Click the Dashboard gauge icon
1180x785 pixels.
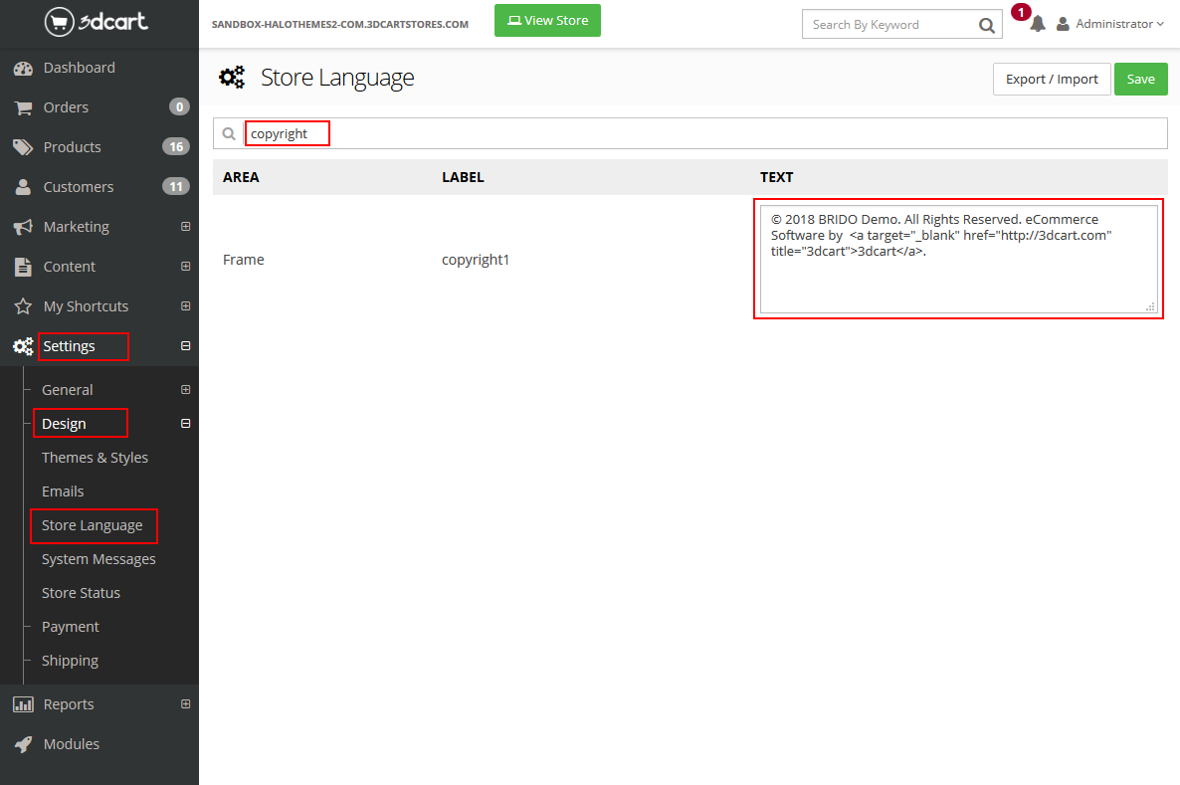pos(23,68)
